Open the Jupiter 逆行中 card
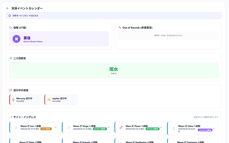This screenshot has width=229, height=143. tap(61, 100)
